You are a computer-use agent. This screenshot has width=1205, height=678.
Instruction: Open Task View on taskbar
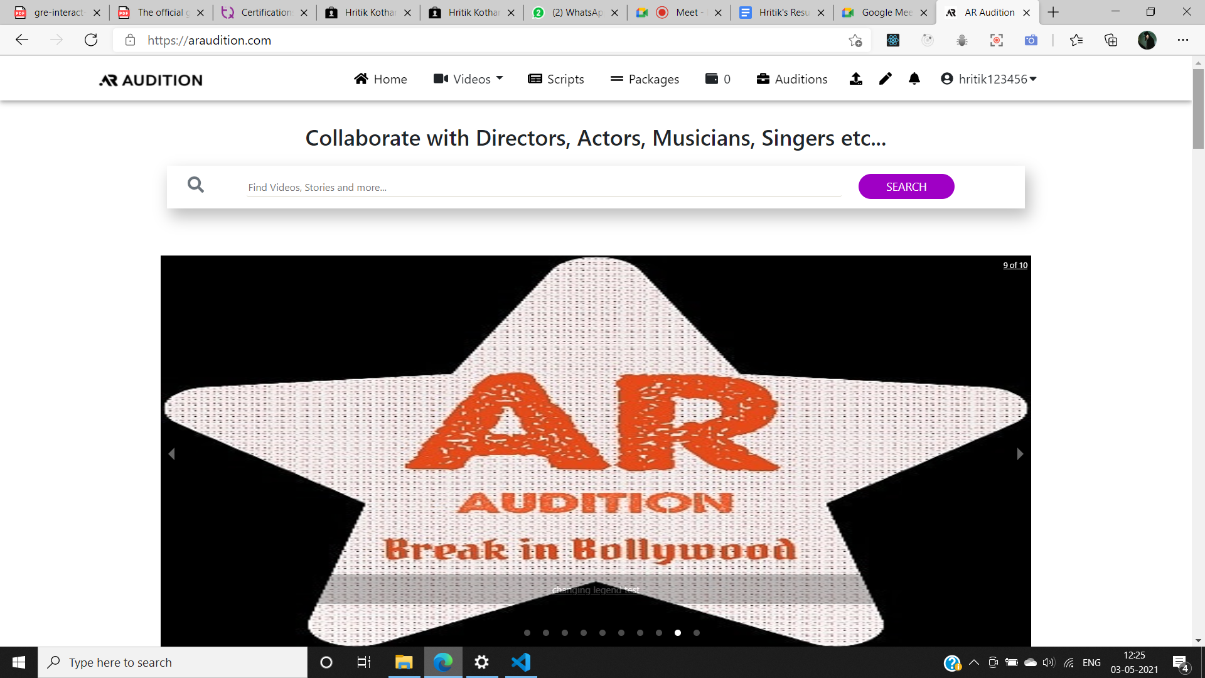[364, 662]
